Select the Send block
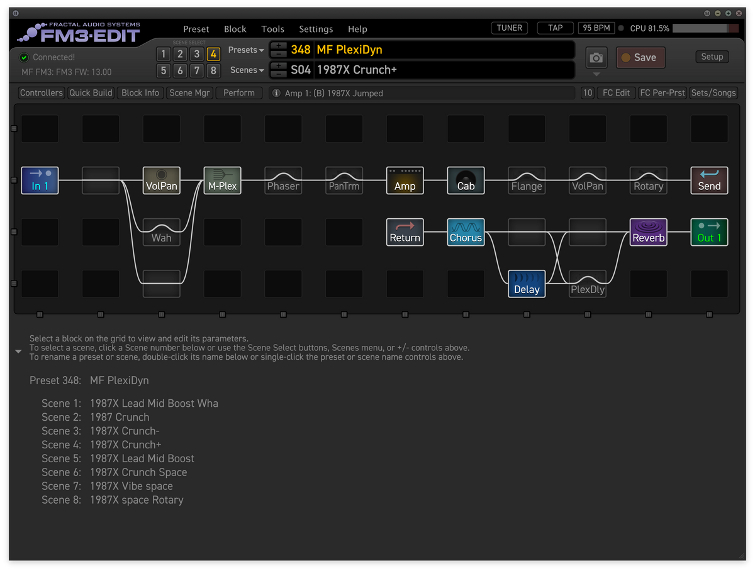Image resolution: width=755 pixels, height=571 pixels. pyautogui.click(x=710, y=180)
